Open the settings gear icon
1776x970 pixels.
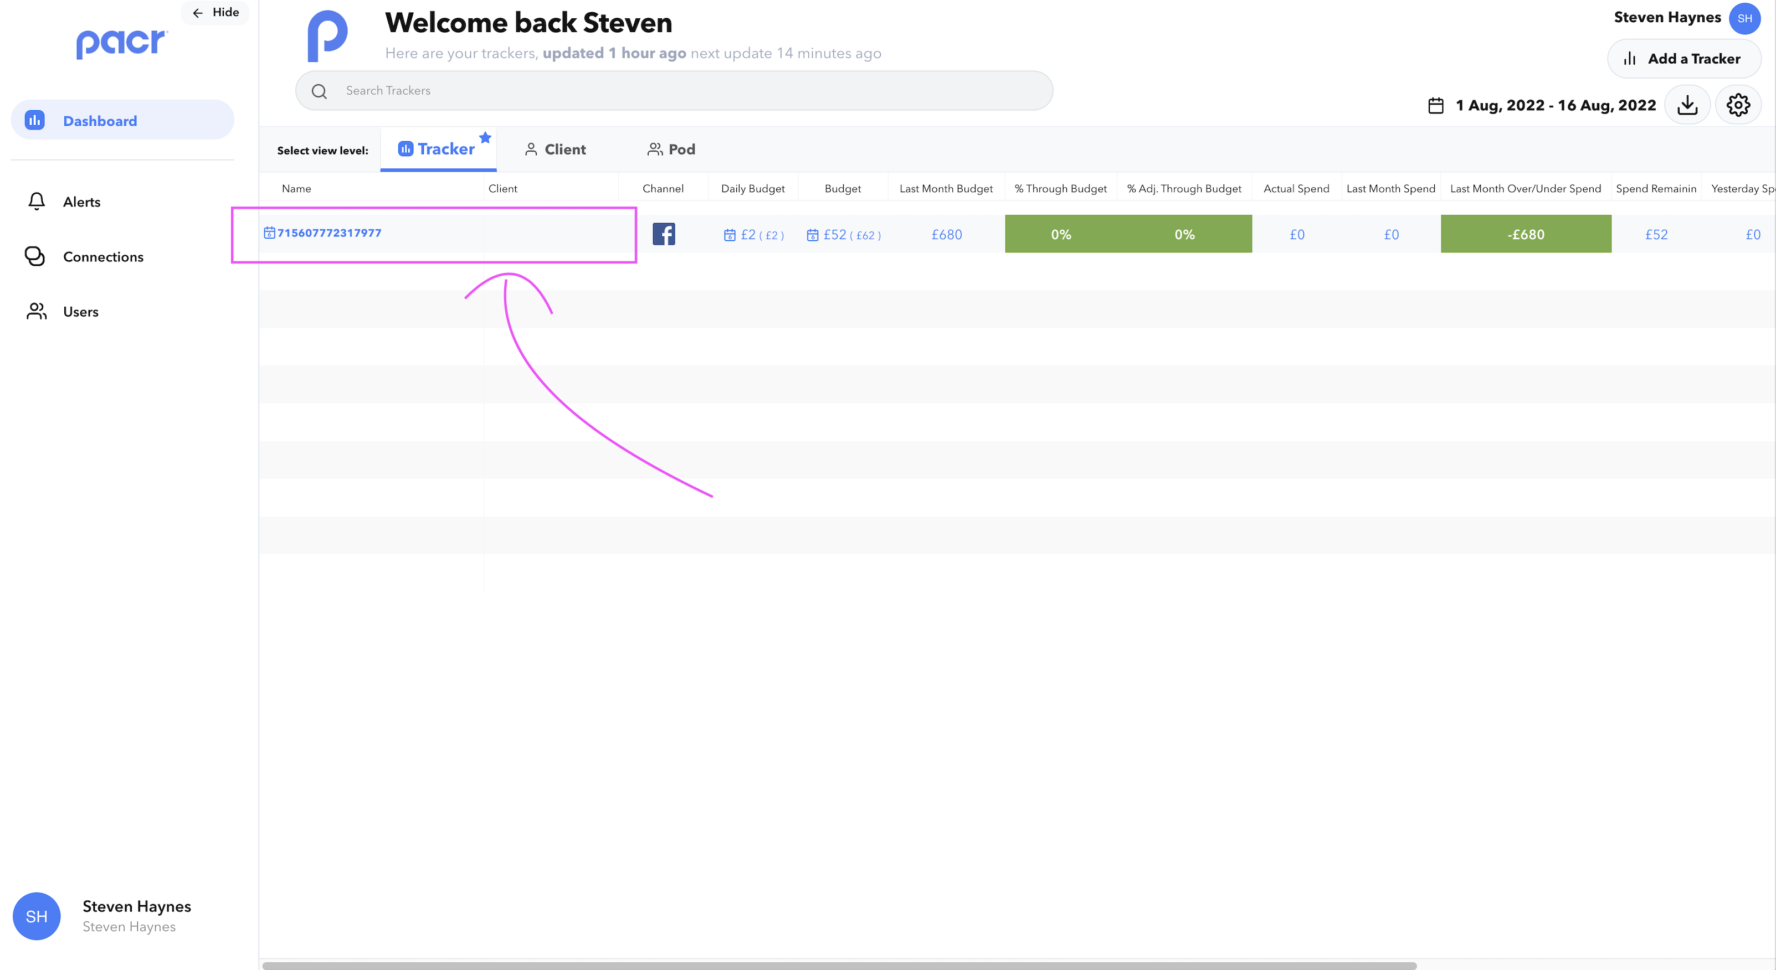pos(1737,105)
